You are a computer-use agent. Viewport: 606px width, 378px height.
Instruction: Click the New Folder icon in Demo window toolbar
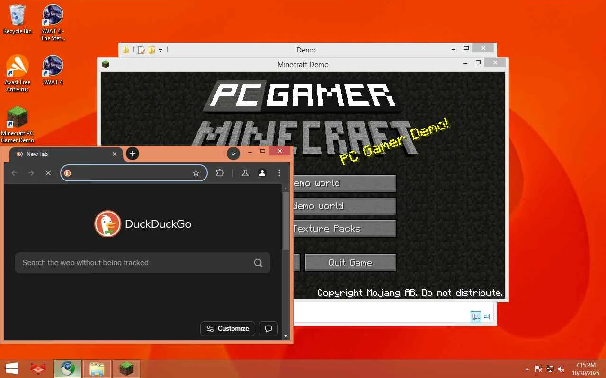point(151,50)
